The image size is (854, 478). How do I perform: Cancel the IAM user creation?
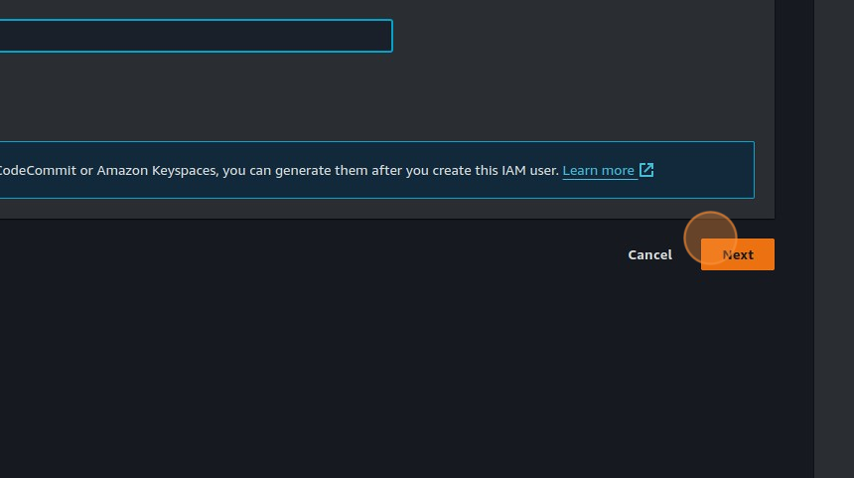(x=649, y=254)
